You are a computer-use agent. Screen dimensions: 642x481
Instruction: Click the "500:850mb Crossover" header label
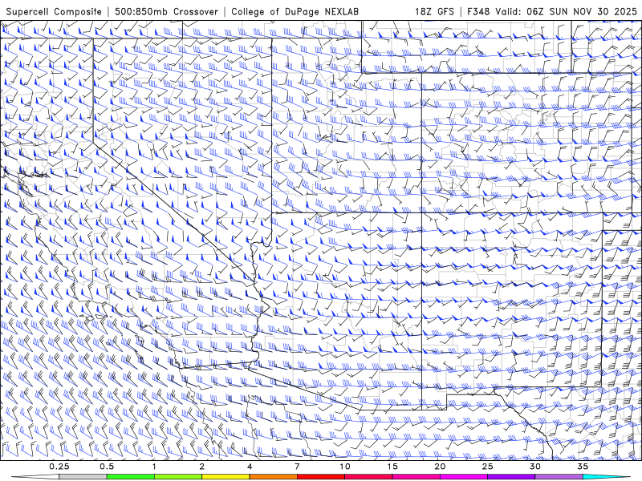click(167, 12)
